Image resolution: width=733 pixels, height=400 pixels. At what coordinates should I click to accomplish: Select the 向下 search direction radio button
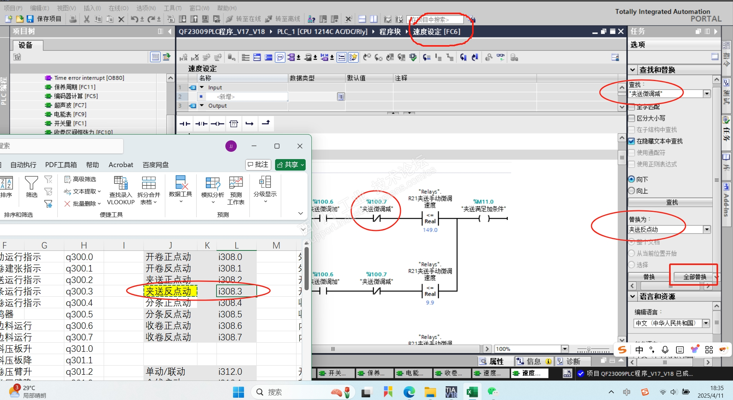click(x=632, y=179)
